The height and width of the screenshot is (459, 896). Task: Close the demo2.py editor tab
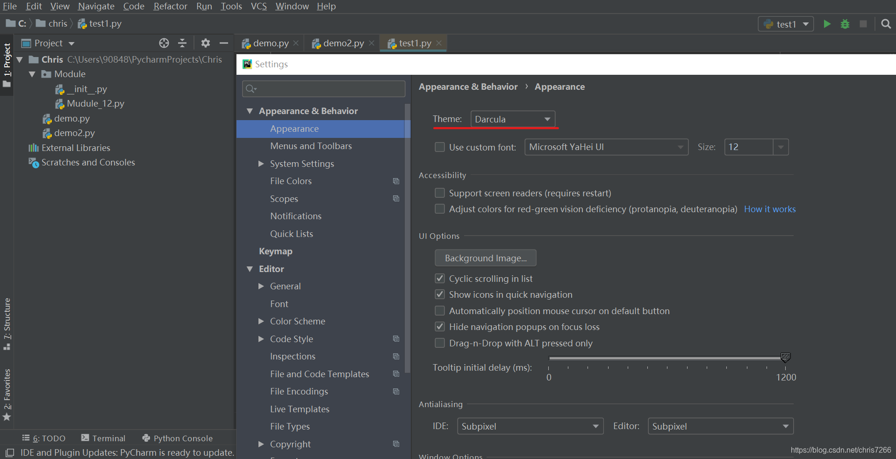tap(372, 43)
